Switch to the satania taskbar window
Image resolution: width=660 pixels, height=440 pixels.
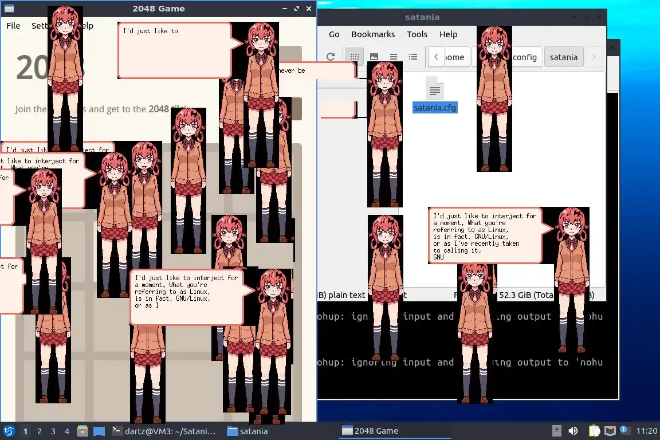click(x=248, y=431)
